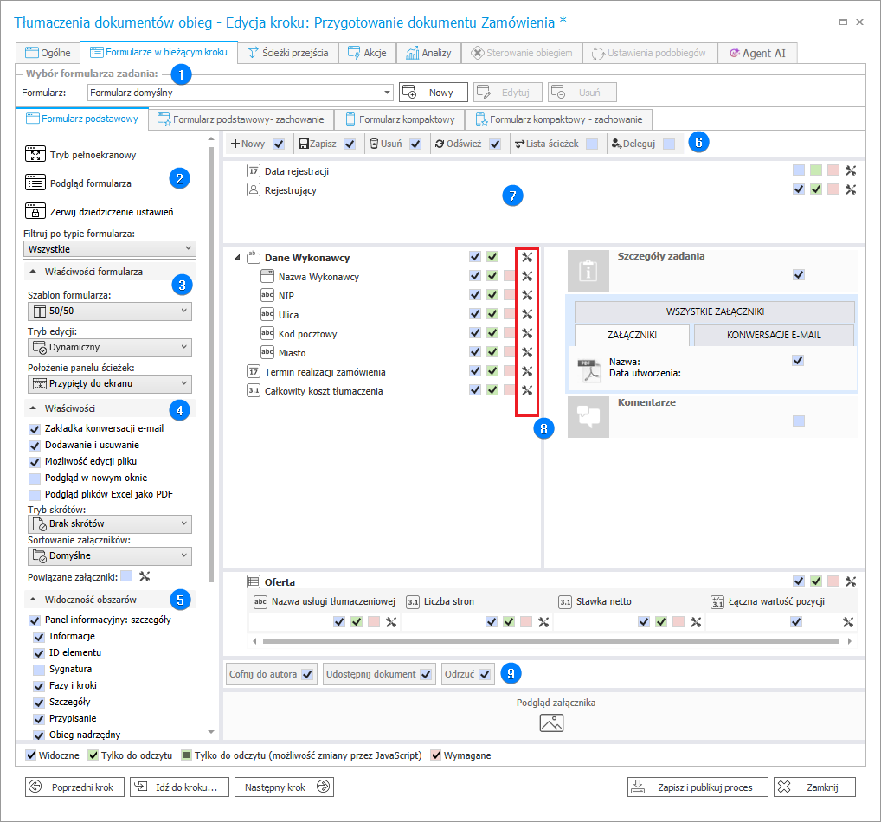The image size is (881, 822).
Task: Click horizontal scrollbar under Oferta list
Action: (x=545, y=641)
